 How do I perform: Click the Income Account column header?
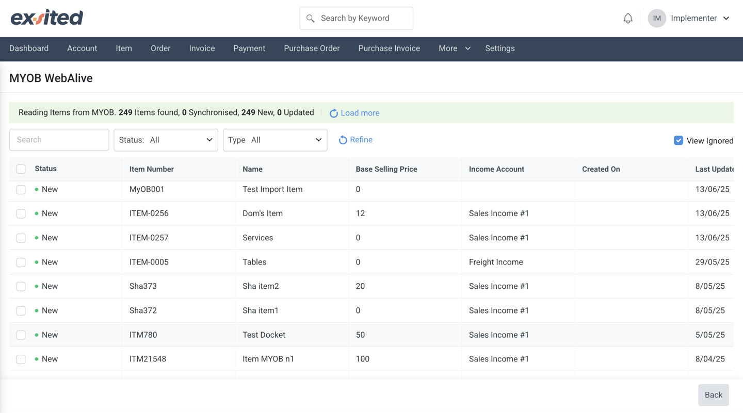496,169
